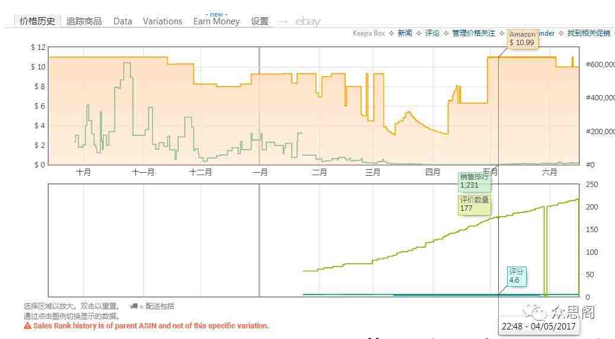
Task: Open the Data tab
Action: (122, 21)
